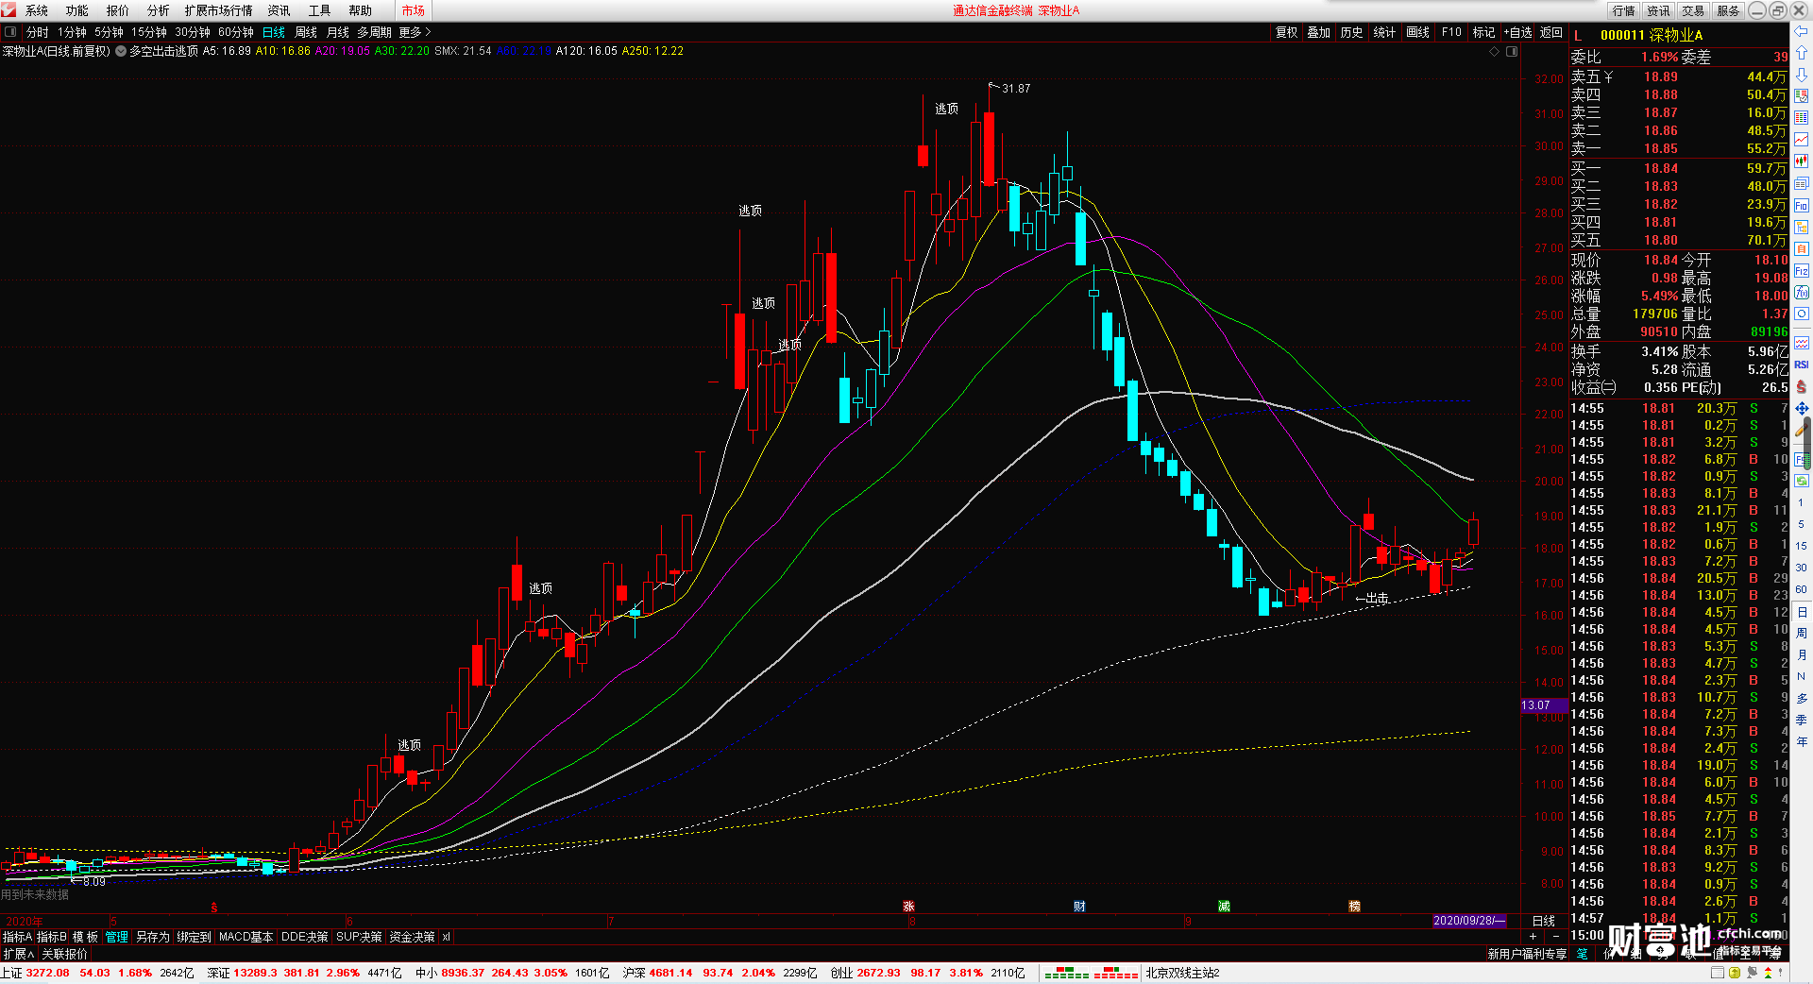1813x984 pixels.
Task: Click the 财 event marker on timeline
Action: pos(1079,907)
